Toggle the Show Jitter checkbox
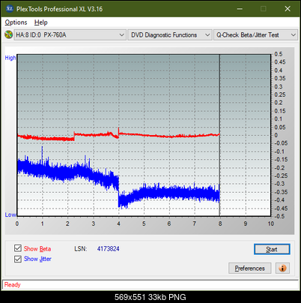 coord(18,259)
